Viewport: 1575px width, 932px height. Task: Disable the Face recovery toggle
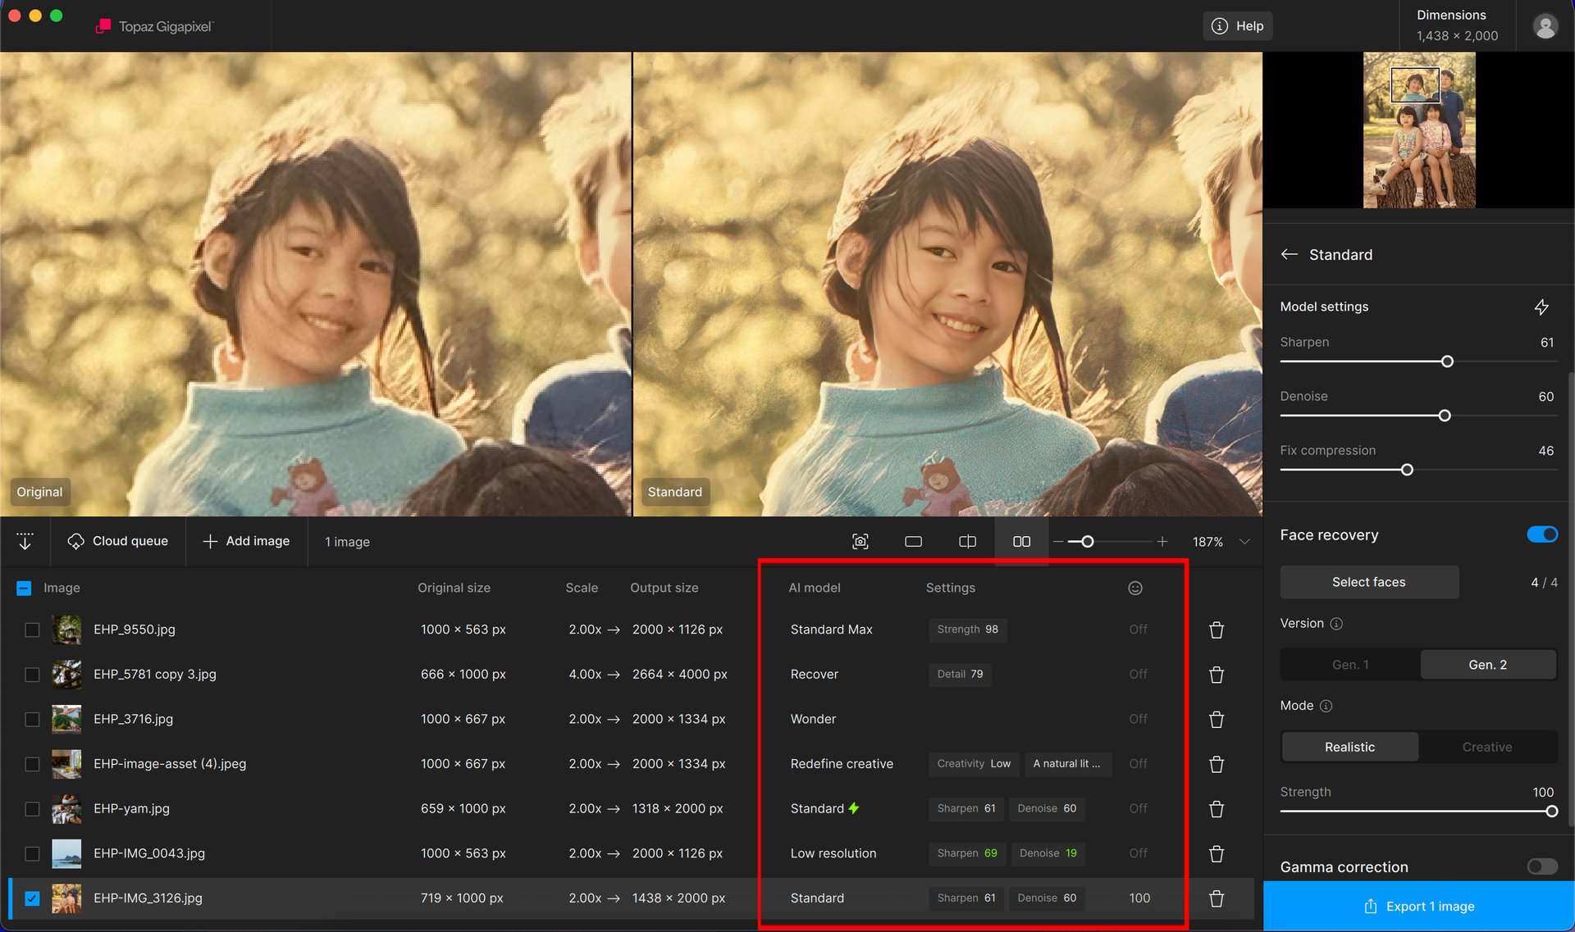point(1541,534)
